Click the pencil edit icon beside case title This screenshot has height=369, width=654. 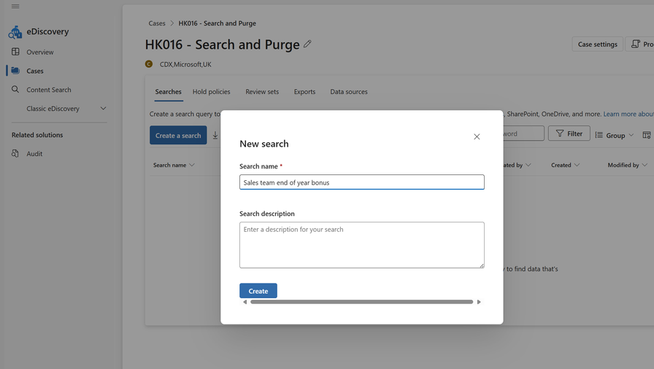307,44
